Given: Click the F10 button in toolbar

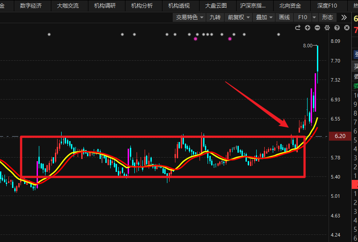Looking at the screenshot, I should pos(303,17).
